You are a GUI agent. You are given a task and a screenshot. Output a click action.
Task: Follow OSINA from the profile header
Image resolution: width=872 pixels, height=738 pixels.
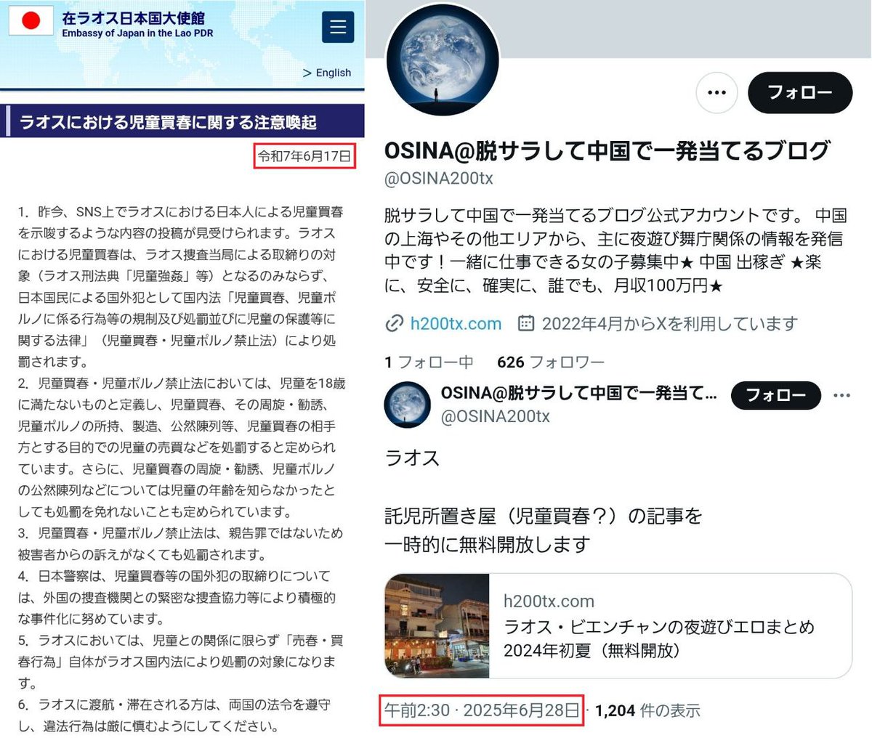point(799,93)
